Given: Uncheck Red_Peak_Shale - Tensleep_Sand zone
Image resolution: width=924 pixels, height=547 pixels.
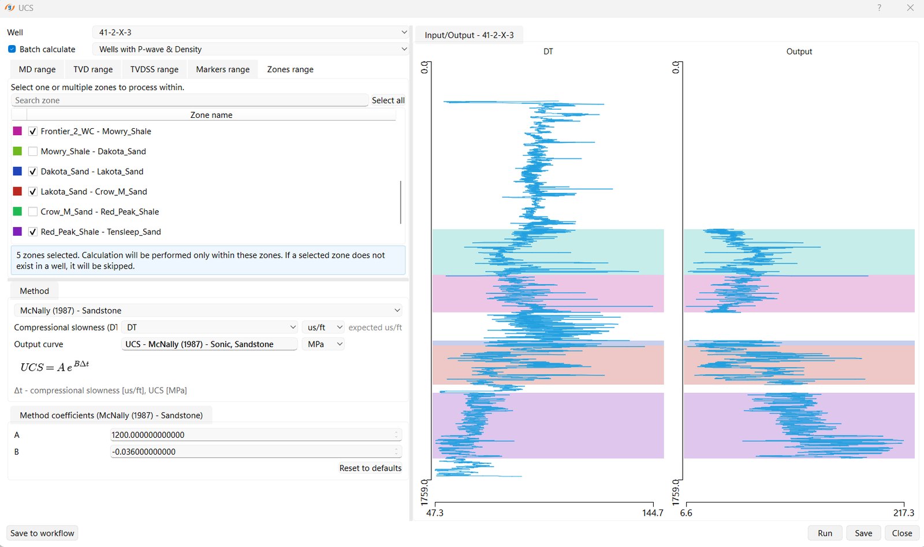Looking at the screenshot, I should point(33,232).
